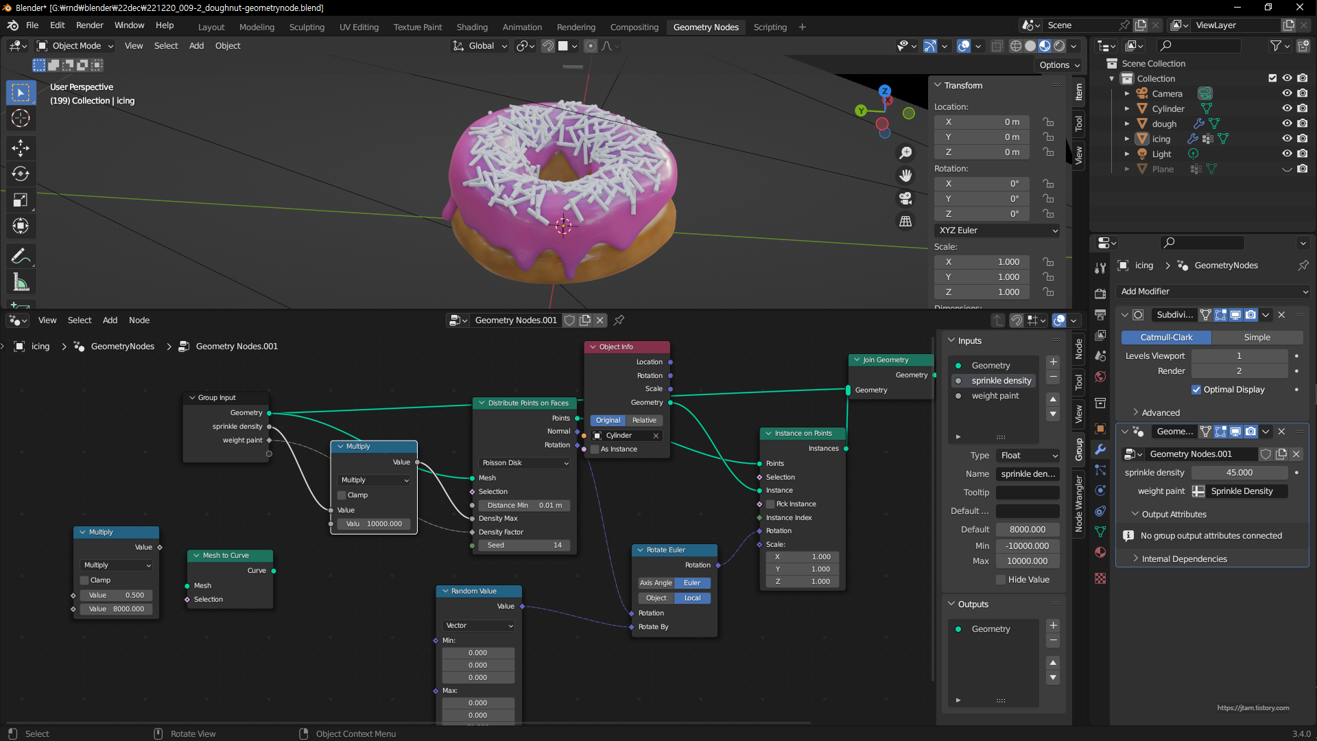
Task: Pin the Geometry Nodes.001 node tree
Action: tap(619, 320)
